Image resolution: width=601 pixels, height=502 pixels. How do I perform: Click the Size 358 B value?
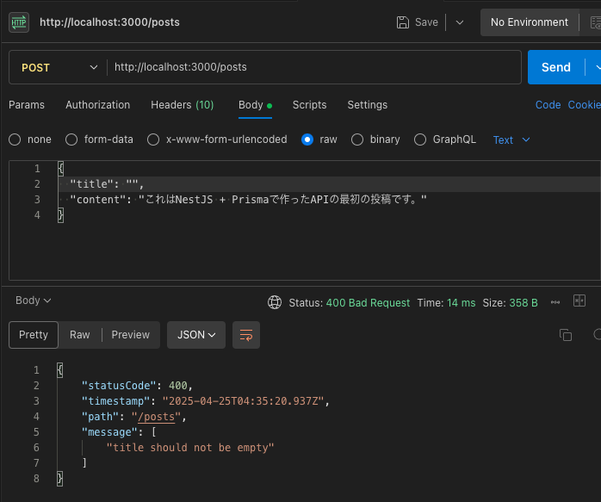(x=524, y=303)
